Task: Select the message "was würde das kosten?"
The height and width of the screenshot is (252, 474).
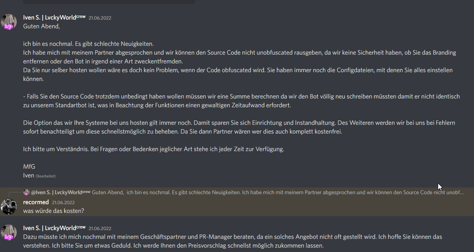Action: click(x=53, y=211)
